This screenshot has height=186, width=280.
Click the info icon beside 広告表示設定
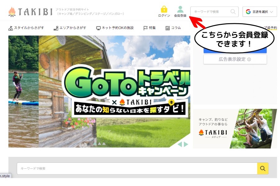249,60
